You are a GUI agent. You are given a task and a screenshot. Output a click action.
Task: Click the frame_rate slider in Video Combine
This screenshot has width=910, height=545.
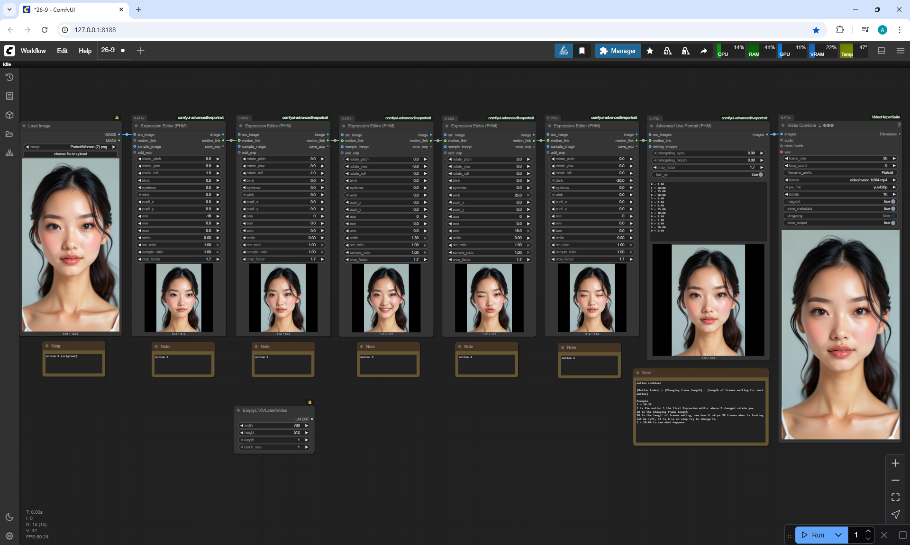[x=840, y=159]
